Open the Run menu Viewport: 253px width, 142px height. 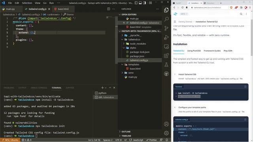pyautogui.click(x=51, y=3)
